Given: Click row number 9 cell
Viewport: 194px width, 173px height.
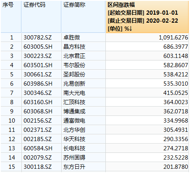Looking at the screenshot, I should pos(11,111).
